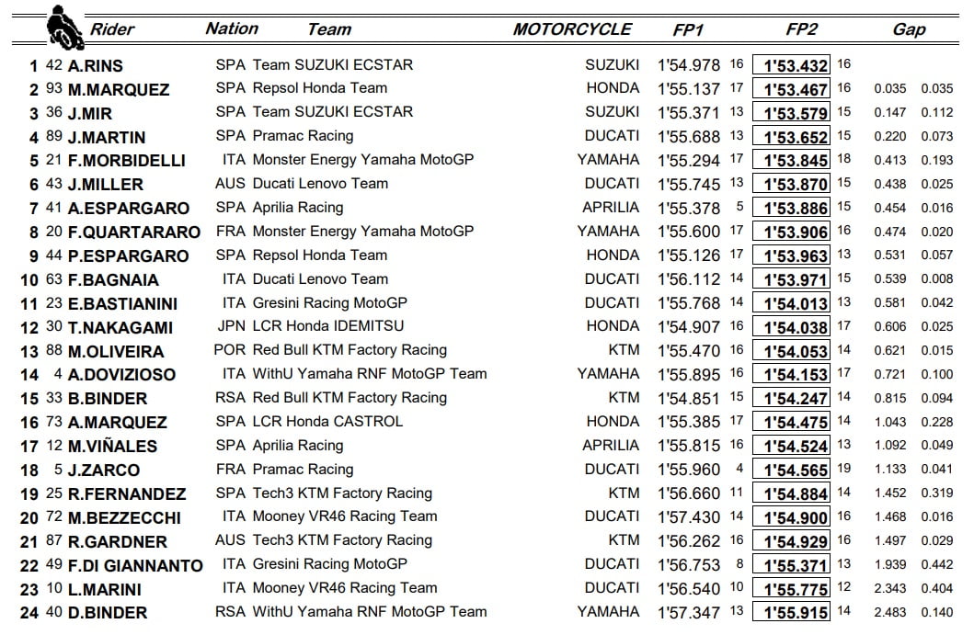The image size is (974, 635).
Task: Select rider name F.DI GIANNANTO
Action: (x=135, y=565)
